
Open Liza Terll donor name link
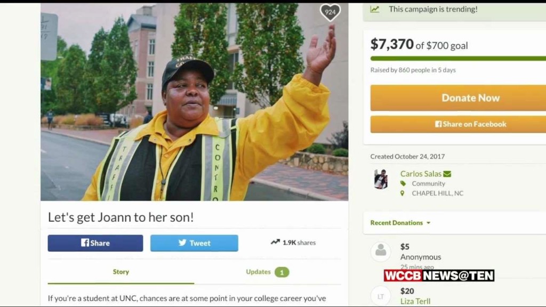[415, 301]
